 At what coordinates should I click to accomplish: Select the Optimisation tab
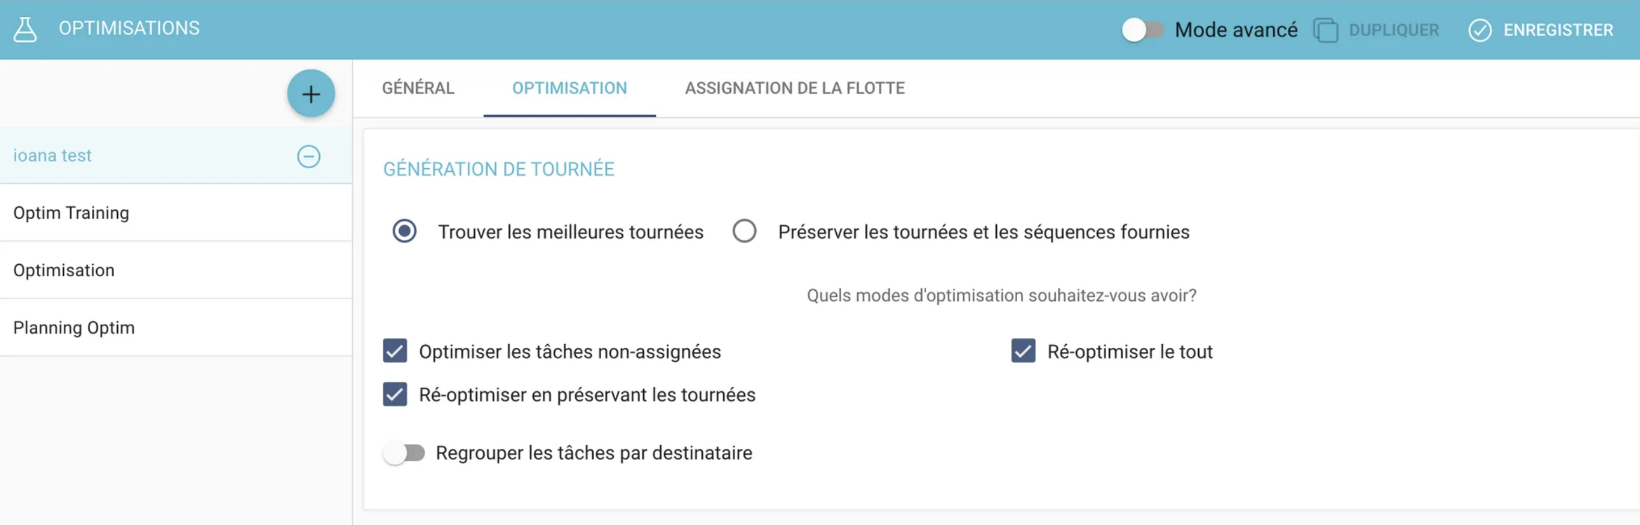pyautogui.click(x=569, y=88)
